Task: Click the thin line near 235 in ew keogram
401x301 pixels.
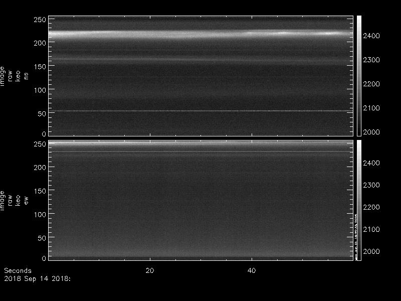Action: (x=201, y=152)
